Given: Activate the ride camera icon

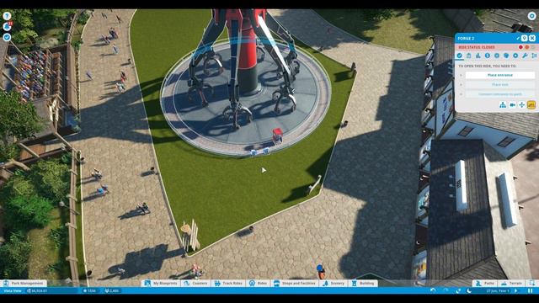Looking at the screenshot, I should (512, 105).
